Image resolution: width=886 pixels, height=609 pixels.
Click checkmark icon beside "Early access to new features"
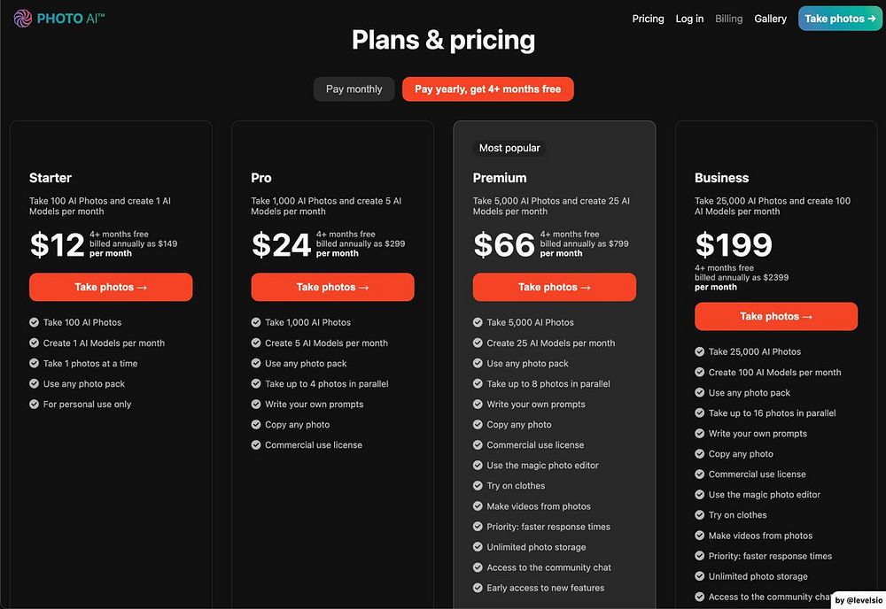(478, 588)
